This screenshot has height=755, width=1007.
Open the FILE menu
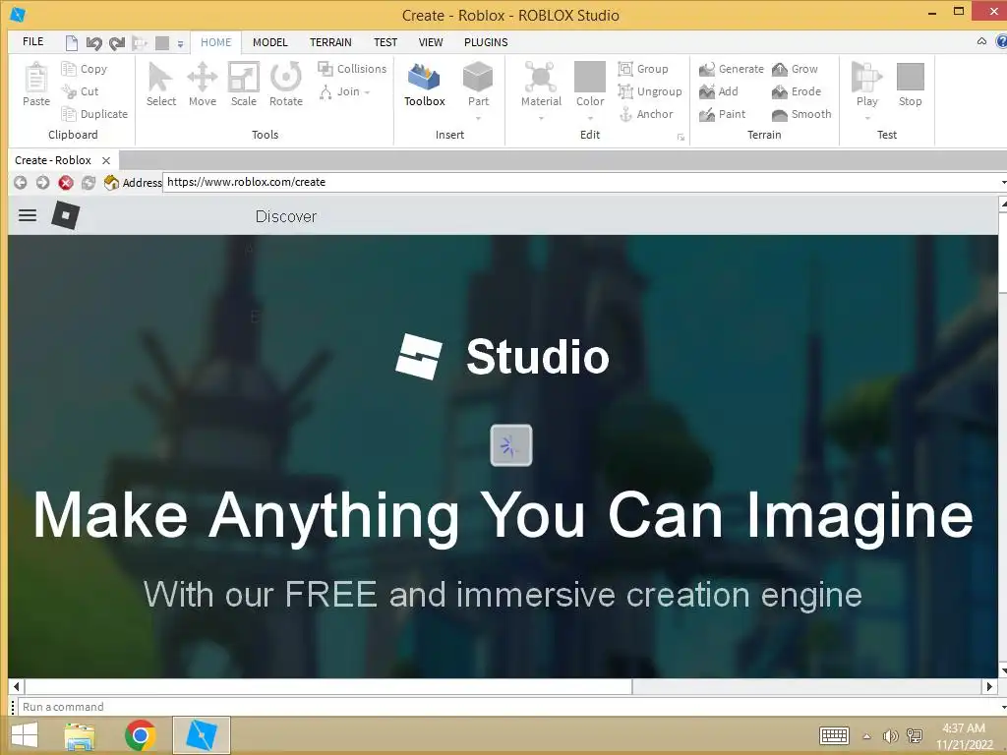click(32, 41)
